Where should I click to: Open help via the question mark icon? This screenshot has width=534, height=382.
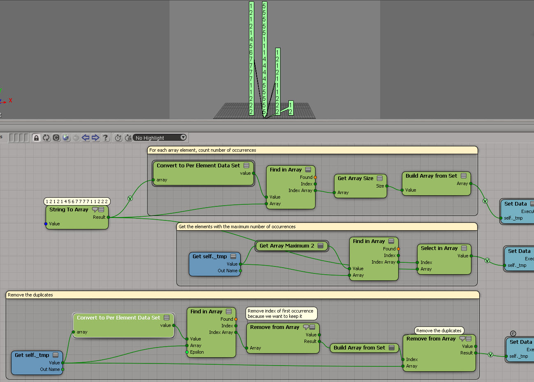click(x=105, y=138)
